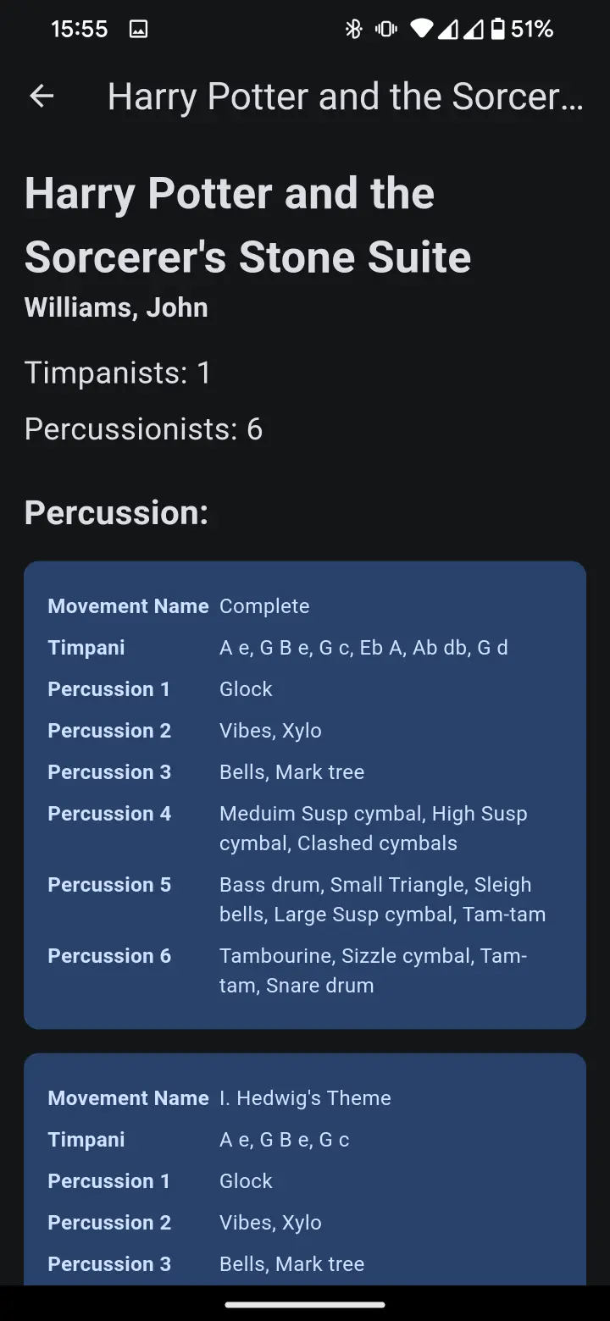The image size is (610, 1321).
Task: Tap Timpani tuning in Complete card
Action: 363,648
